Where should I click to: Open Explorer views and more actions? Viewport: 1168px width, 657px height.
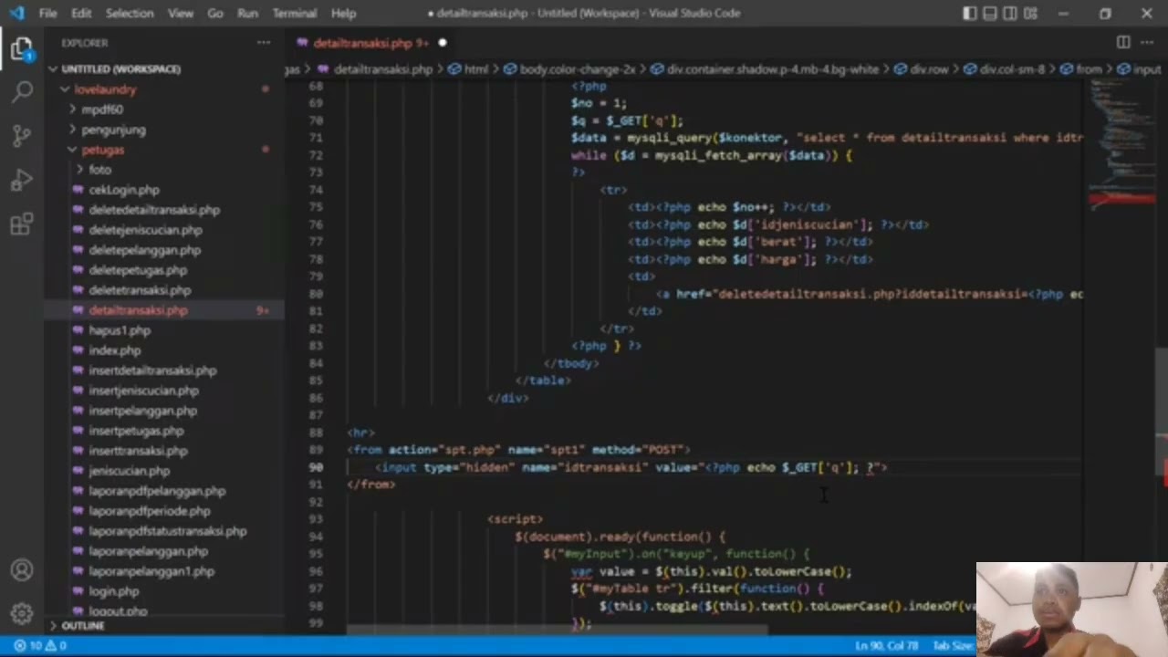pos(264,43)
